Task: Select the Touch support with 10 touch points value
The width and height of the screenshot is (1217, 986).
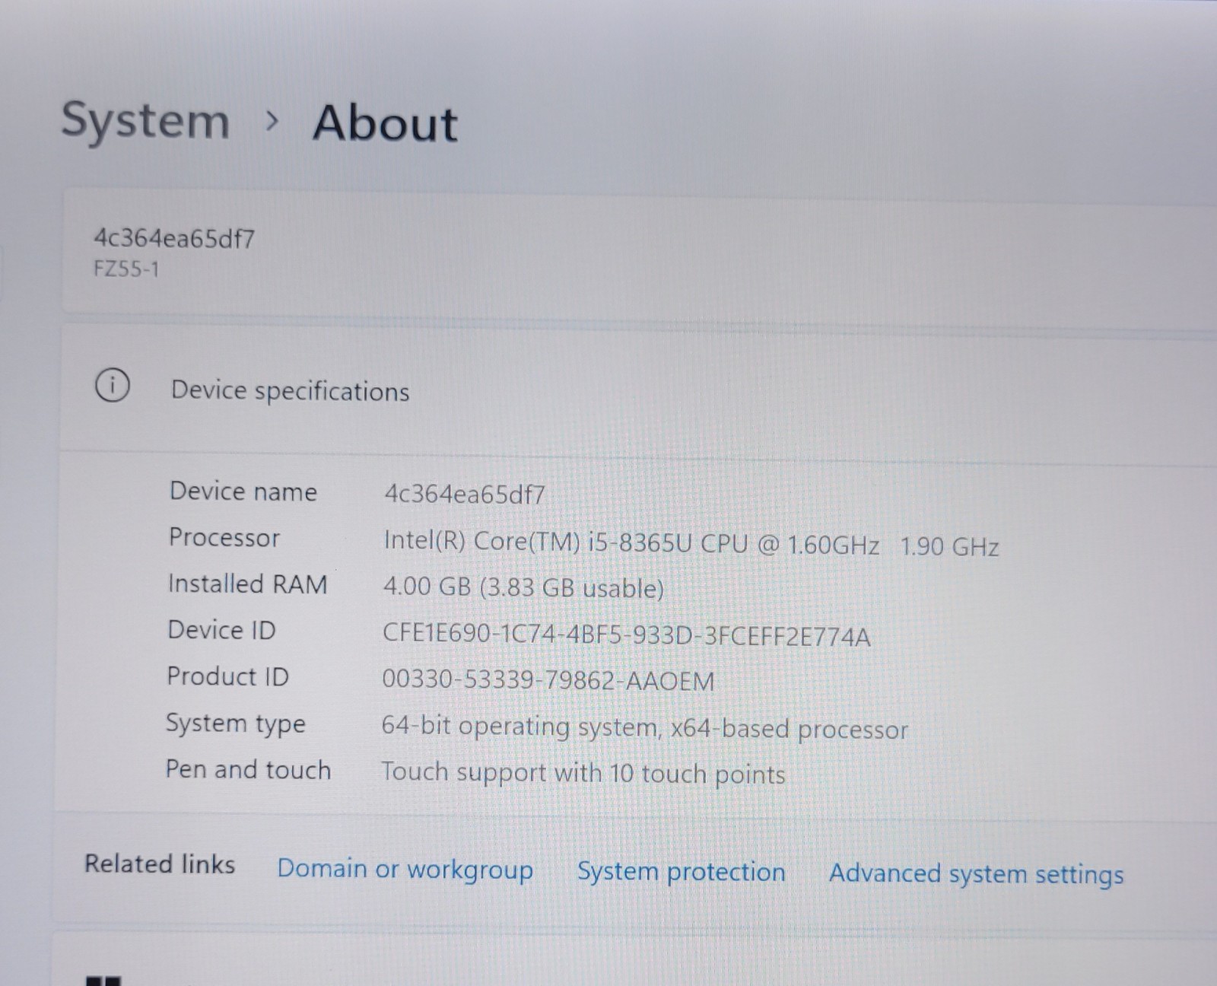Action: click(583, 773)
